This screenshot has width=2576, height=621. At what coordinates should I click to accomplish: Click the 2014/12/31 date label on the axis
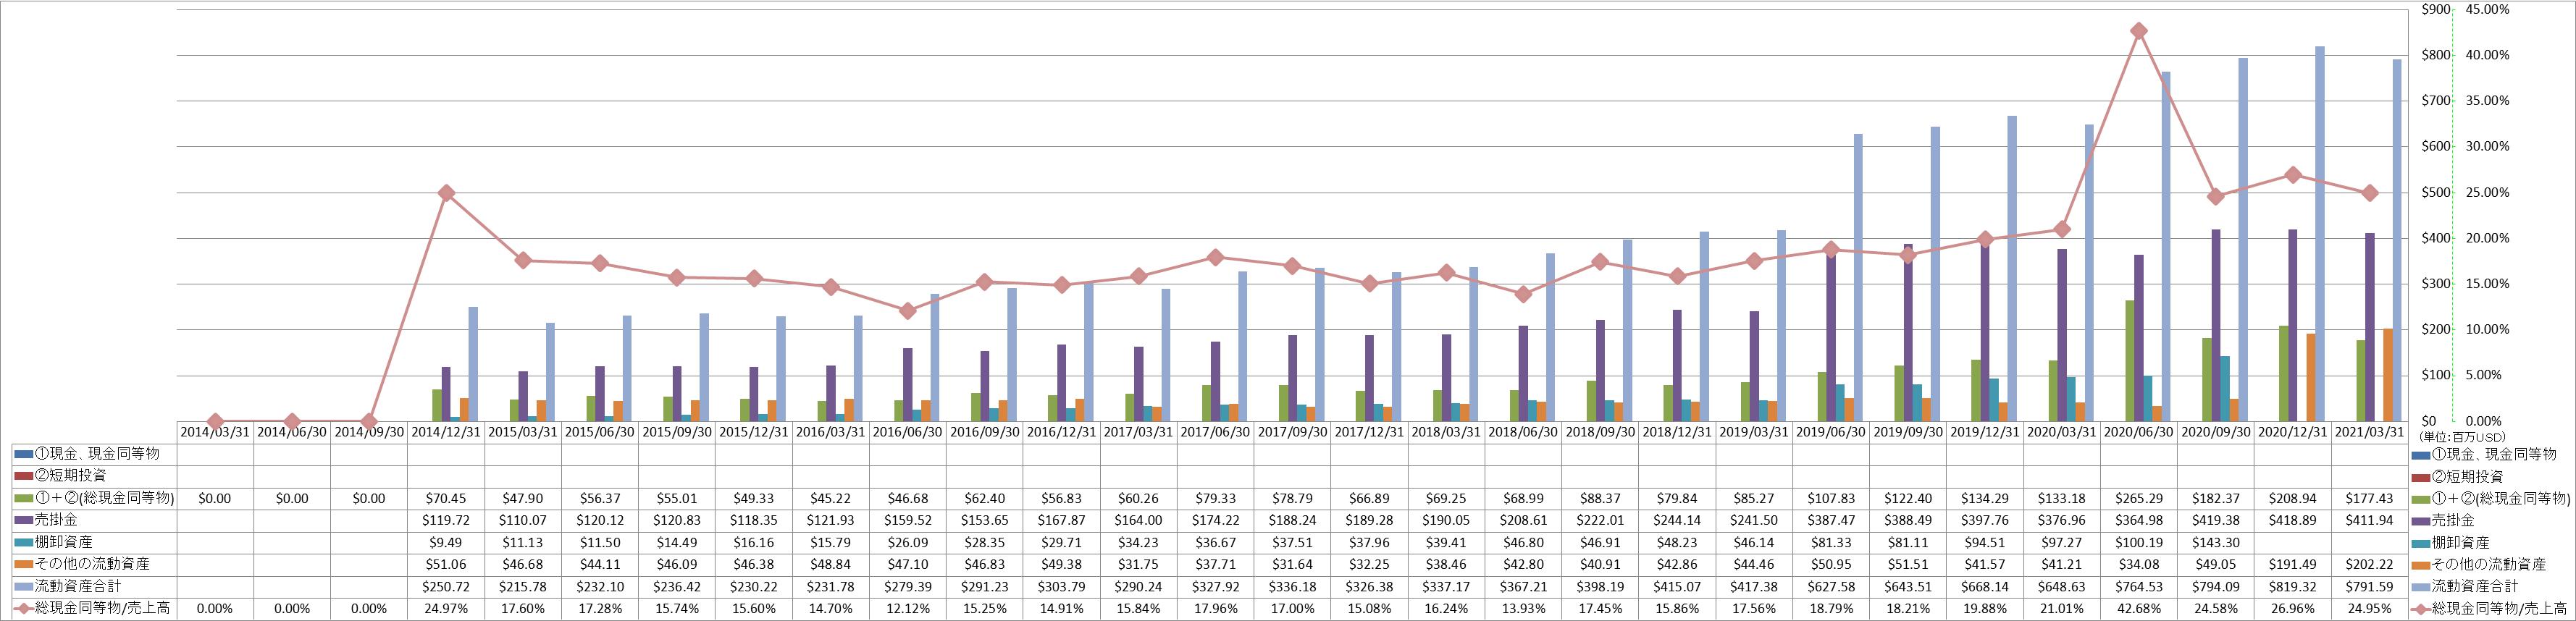(446, 432)
